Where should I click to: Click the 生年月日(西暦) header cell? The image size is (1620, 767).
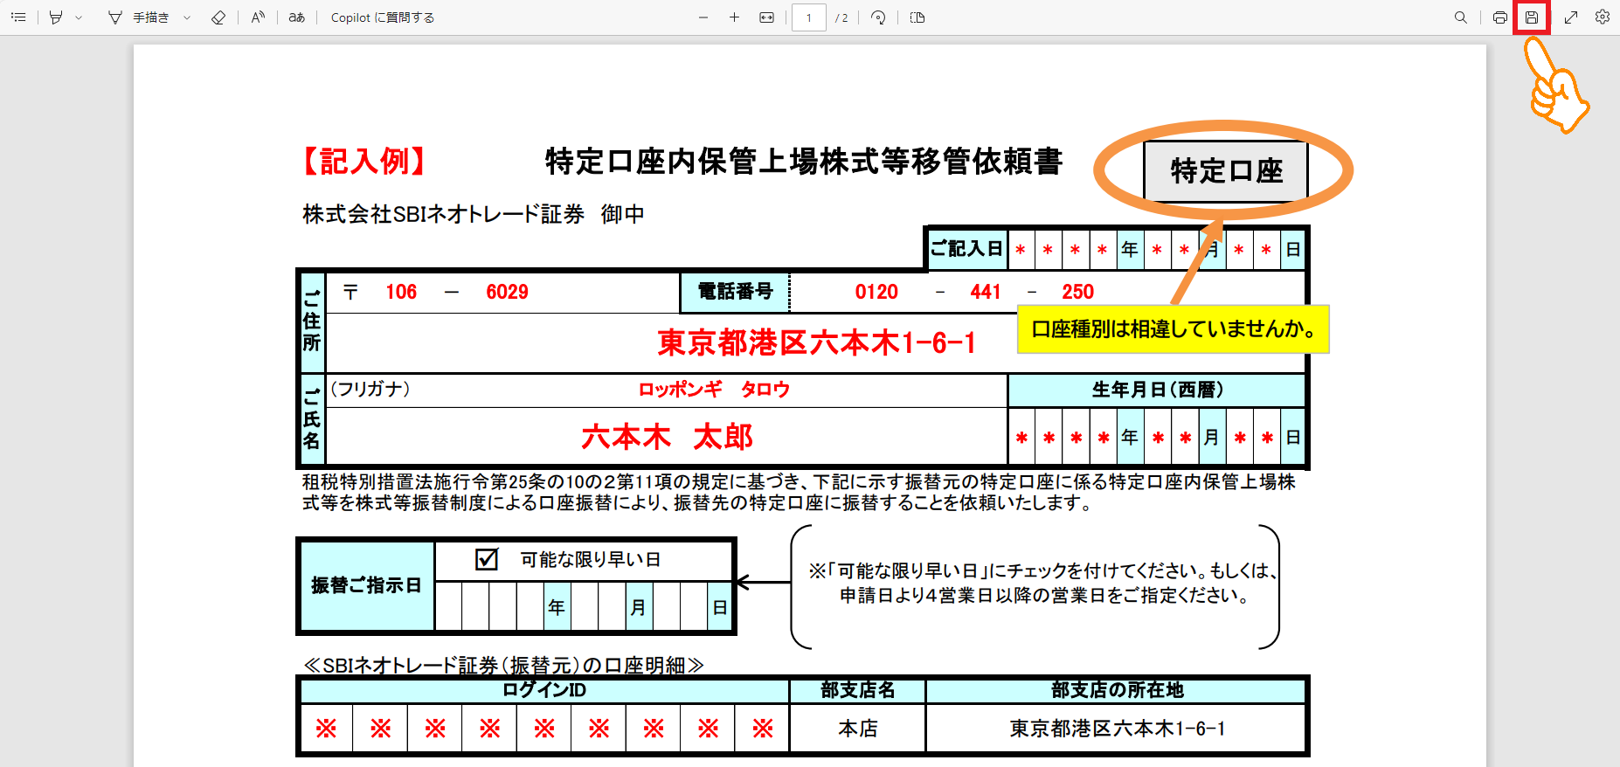click(x=1157, y=390)
